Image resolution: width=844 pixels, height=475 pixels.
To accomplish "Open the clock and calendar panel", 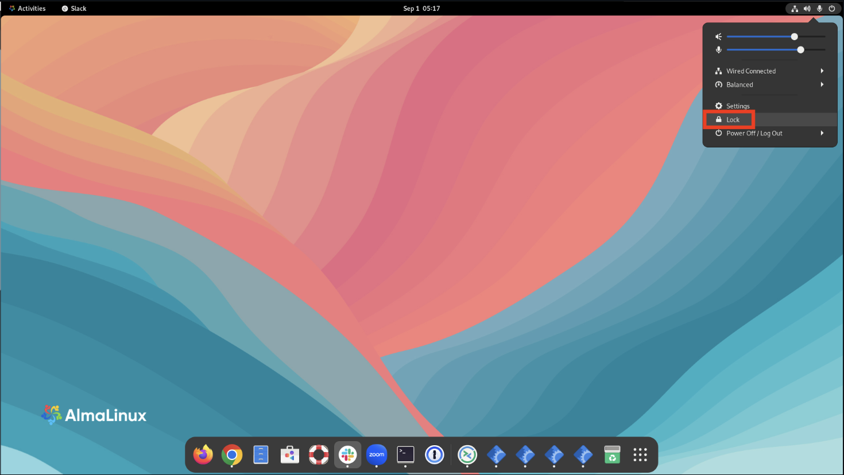I will click(421, 8).
